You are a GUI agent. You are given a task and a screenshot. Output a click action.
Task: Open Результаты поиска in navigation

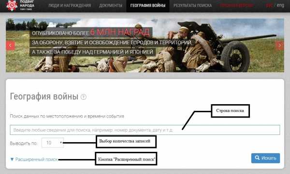click(x=193, y=5)
